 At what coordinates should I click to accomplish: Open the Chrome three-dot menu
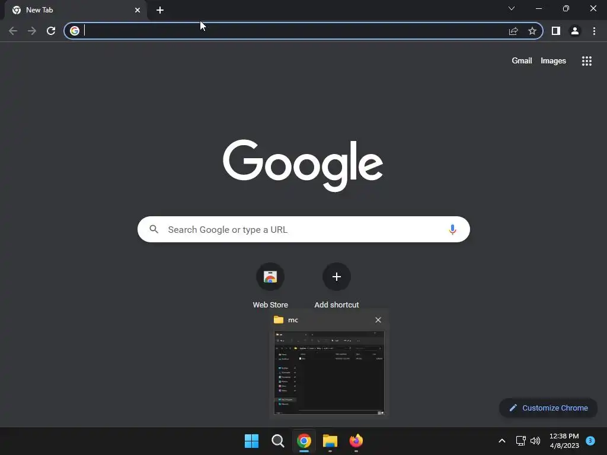point(594,31)
